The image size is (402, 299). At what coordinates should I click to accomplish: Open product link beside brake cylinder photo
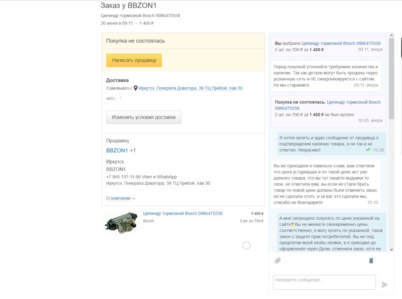183,214
